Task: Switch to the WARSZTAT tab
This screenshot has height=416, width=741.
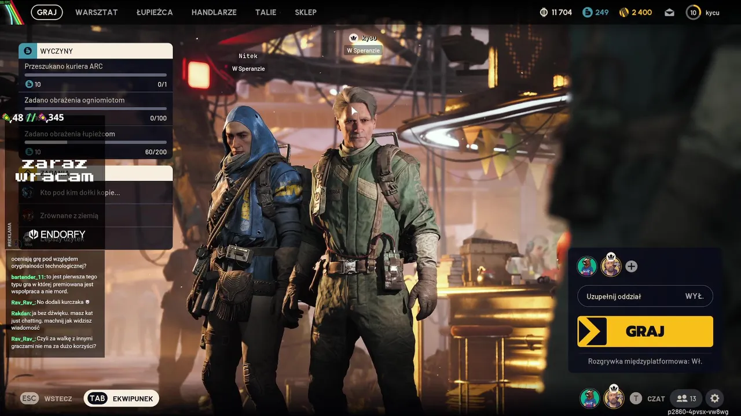Action: coord(97,12)
